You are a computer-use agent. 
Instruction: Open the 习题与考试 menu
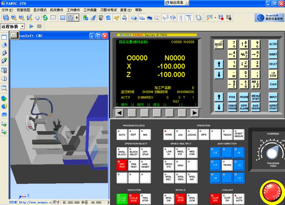pyautogui.click(x=108, y=10)
